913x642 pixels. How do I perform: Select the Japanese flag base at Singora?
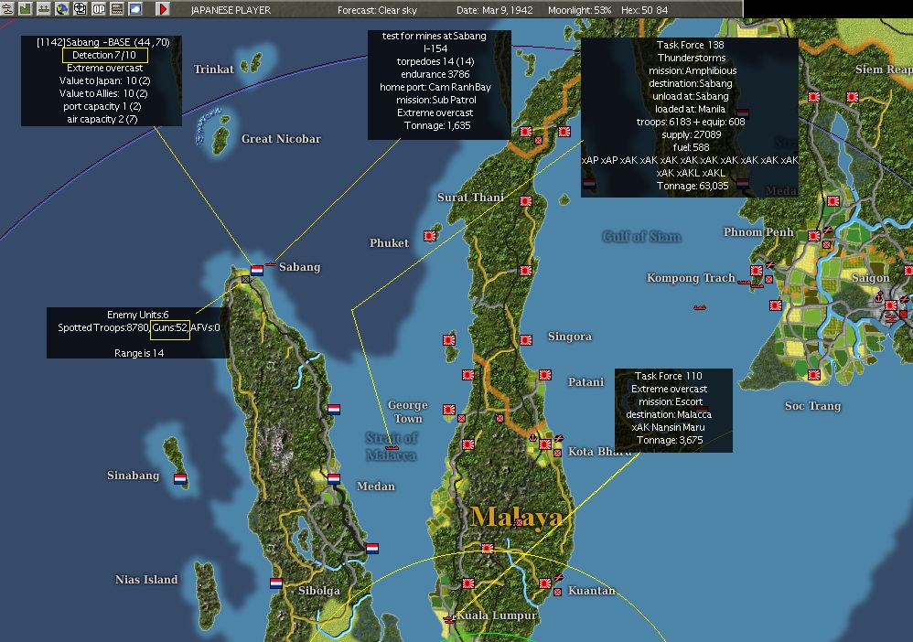point(526,340)
